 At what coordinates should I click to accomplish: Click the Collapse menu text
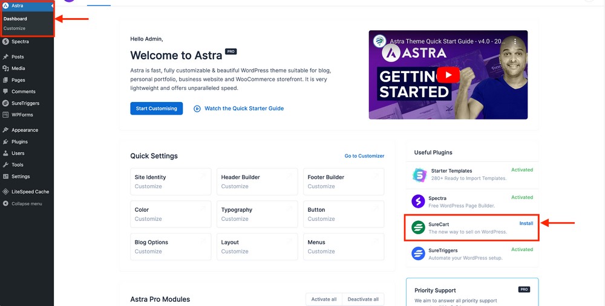(x=27, y=203)
